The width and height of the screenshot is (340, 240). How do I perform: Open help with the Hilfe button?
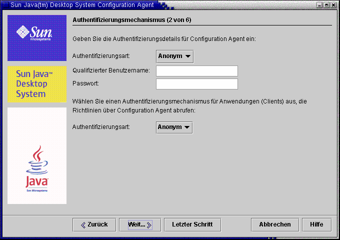pos(317,225)
